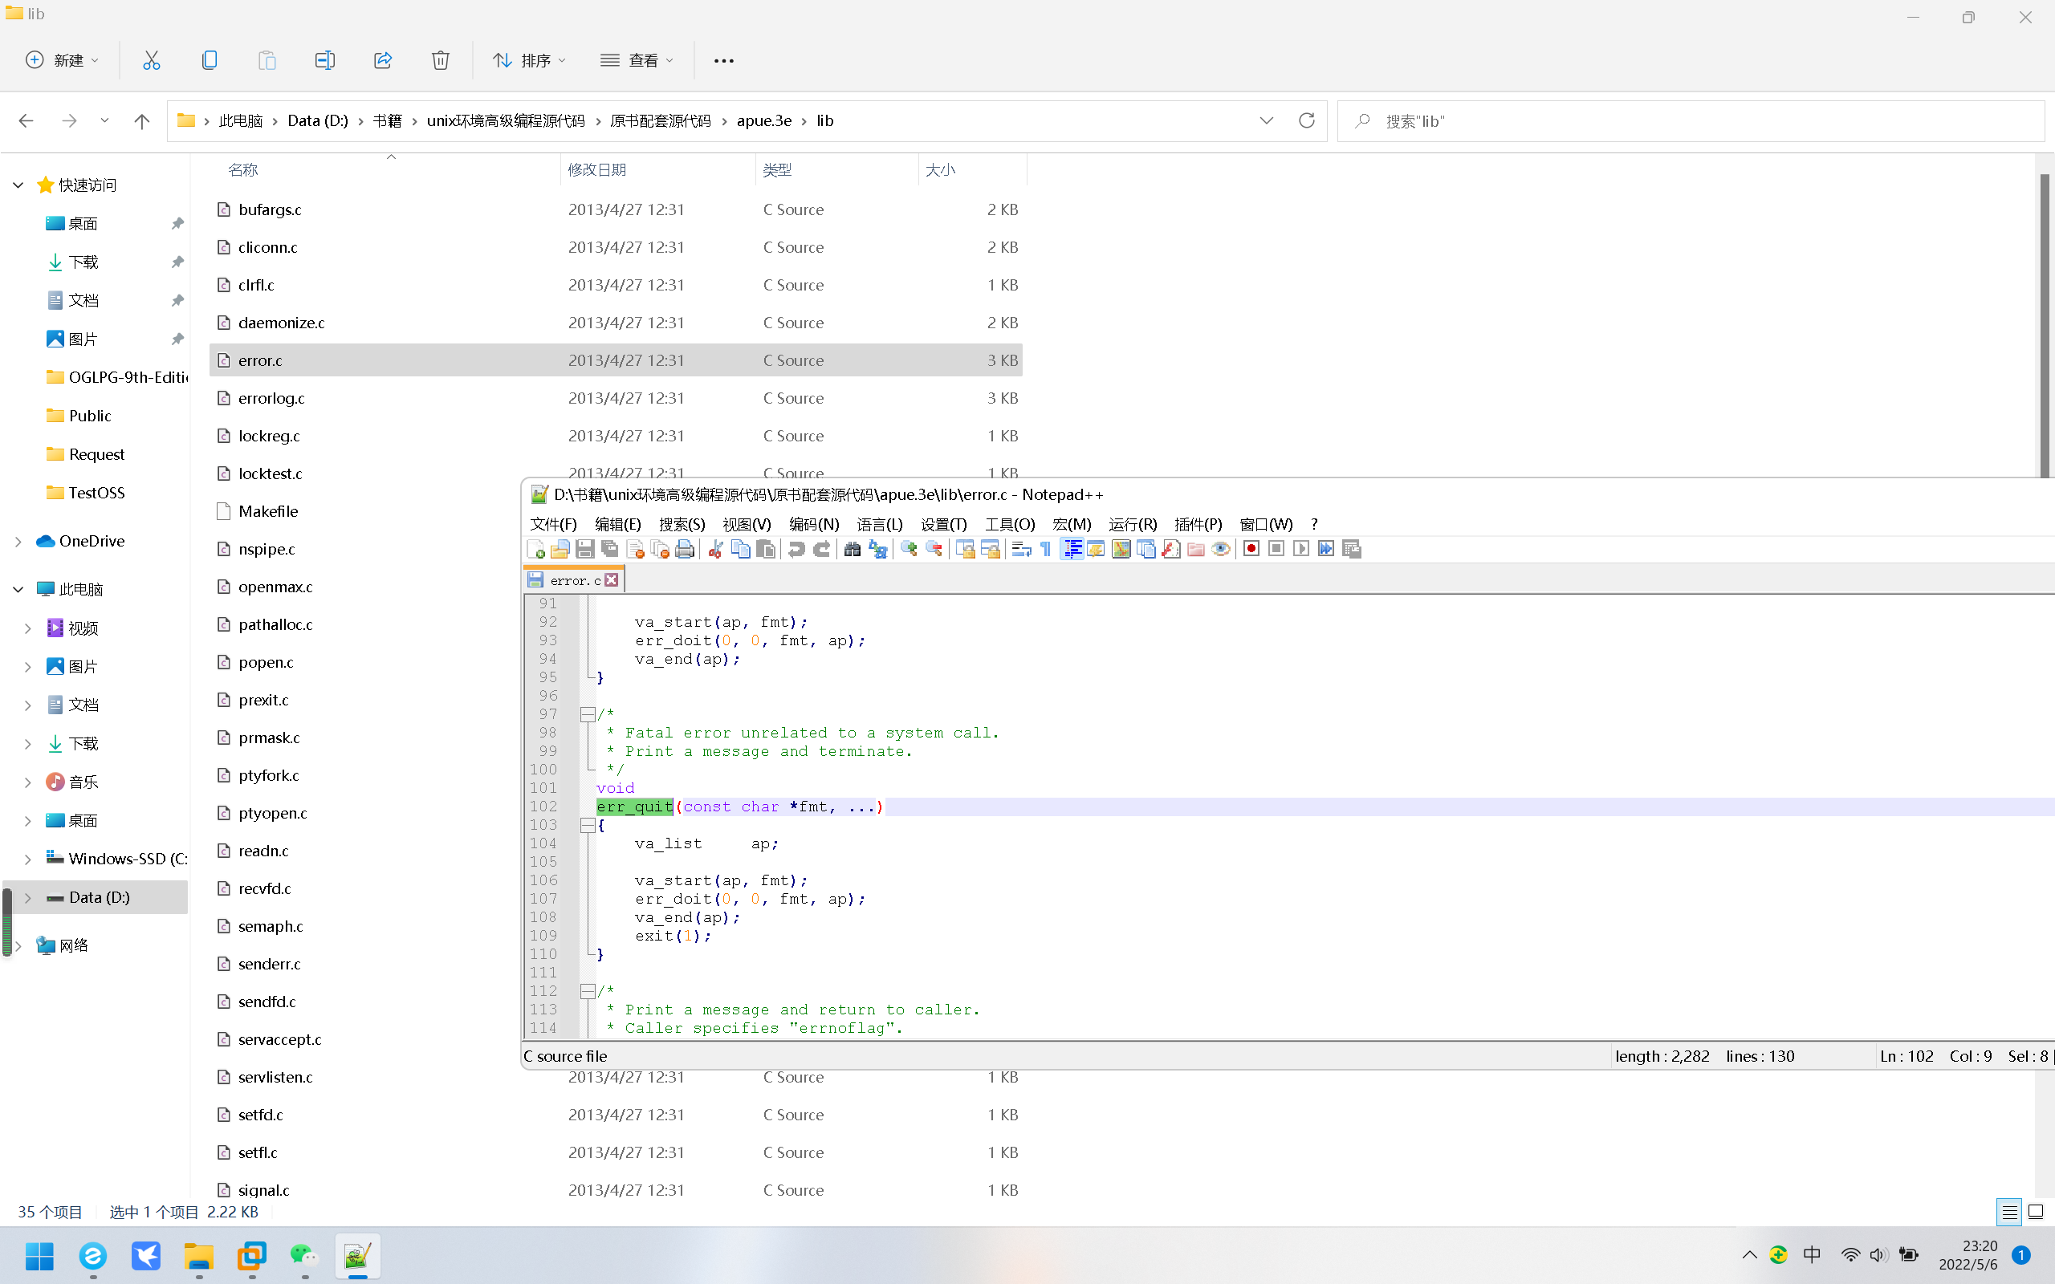Click the 排序 sort button in Explorer
Image resolution: width=2055 pixels, height=1284 pixels.
pos(529,60)
